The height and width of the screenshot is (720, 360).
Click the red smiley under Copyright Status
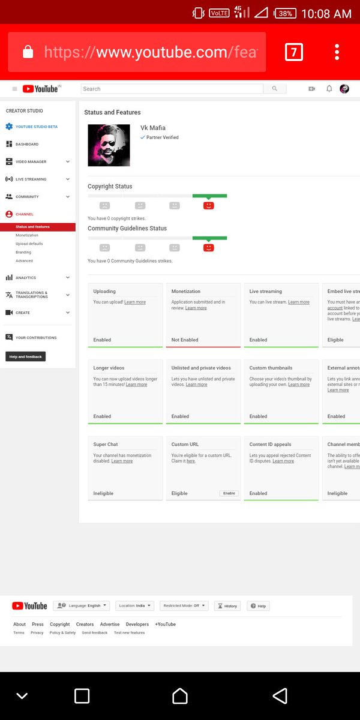[x=209, y=205]
